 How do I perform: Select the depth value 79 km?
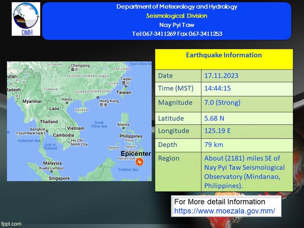(214, 145)
